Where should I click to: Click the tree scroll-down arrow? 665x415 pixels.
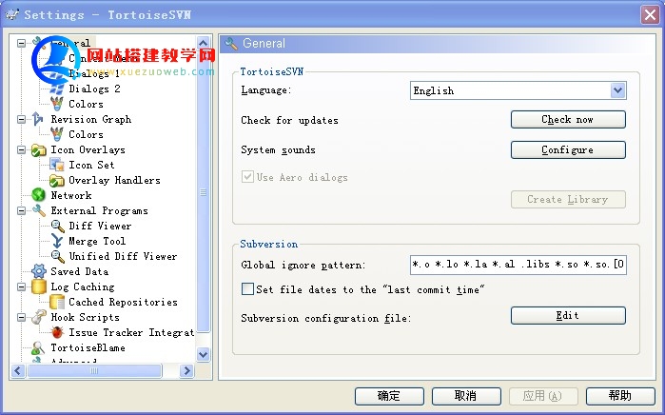tap(204, 354)
